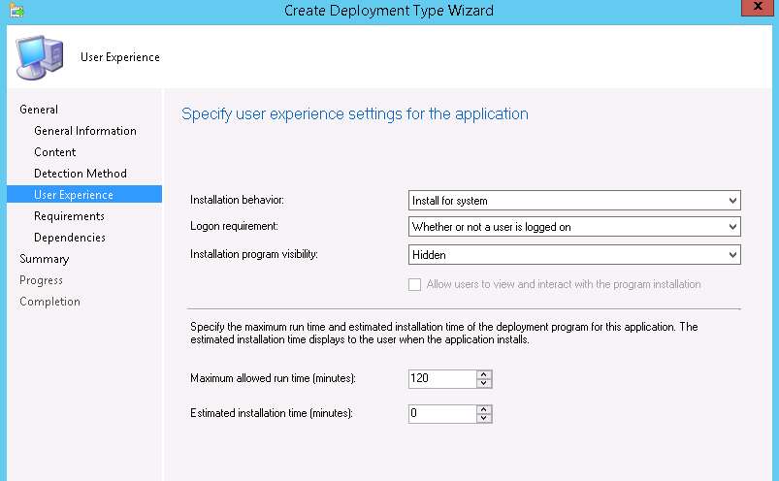Image resolution: width=779 pixels, height=481 pixels.
Task: Click the User Experience computer icon
Action: [x=39, y=57]
